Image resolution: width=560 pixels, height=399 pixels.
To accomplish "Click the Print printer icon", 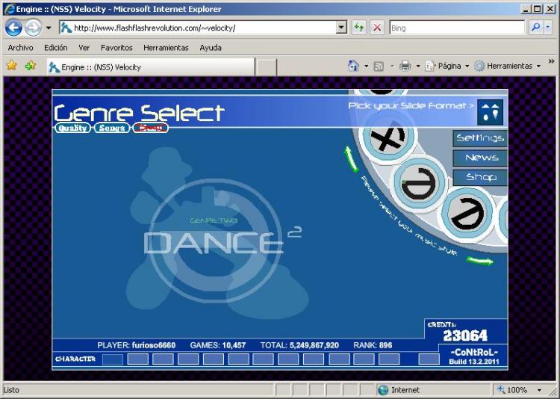I will click(405, 66).
